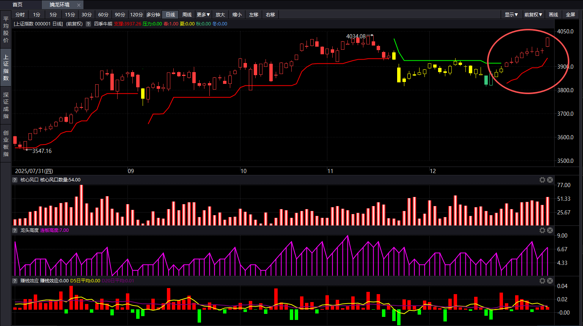This screenshot has width=583, height=326.
Task: Click the D20日平均:0.01 label
Action: 118,281
